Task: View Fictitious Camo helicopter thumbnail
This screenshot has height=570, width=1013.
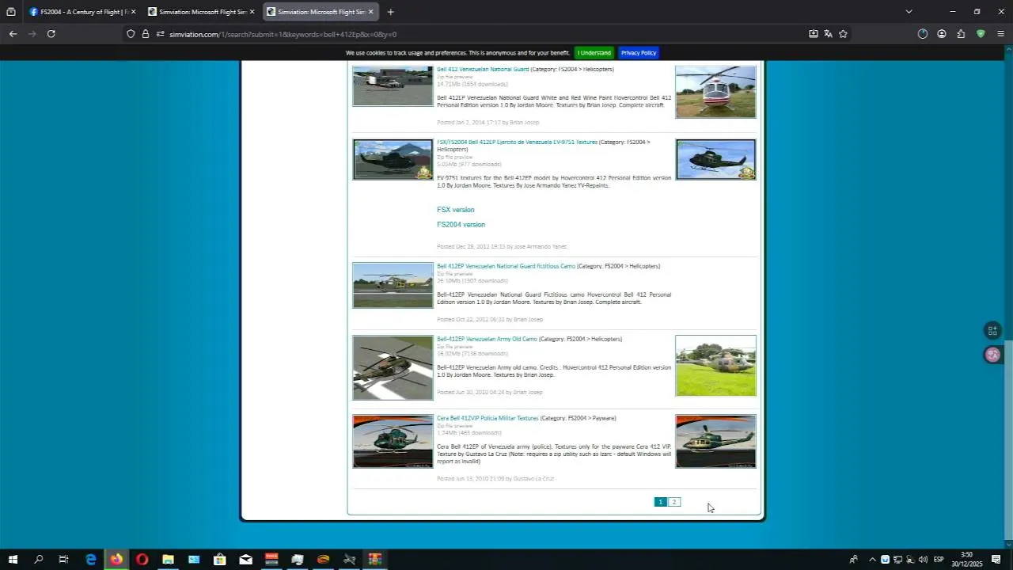Action: coord(393,286)
